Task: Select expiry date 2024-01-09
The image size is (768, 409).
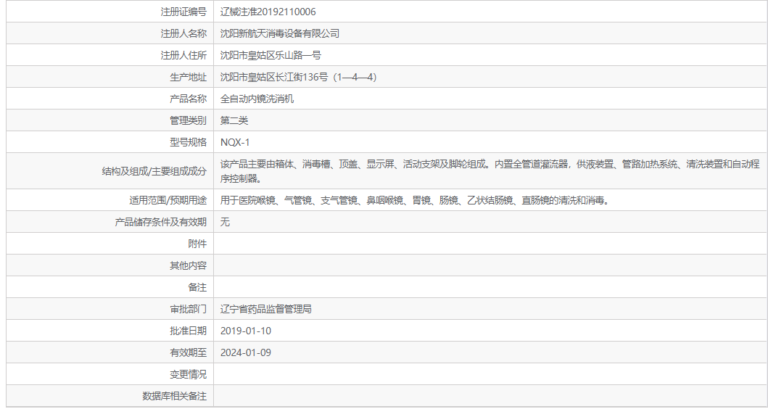Action: coord(246,352)
